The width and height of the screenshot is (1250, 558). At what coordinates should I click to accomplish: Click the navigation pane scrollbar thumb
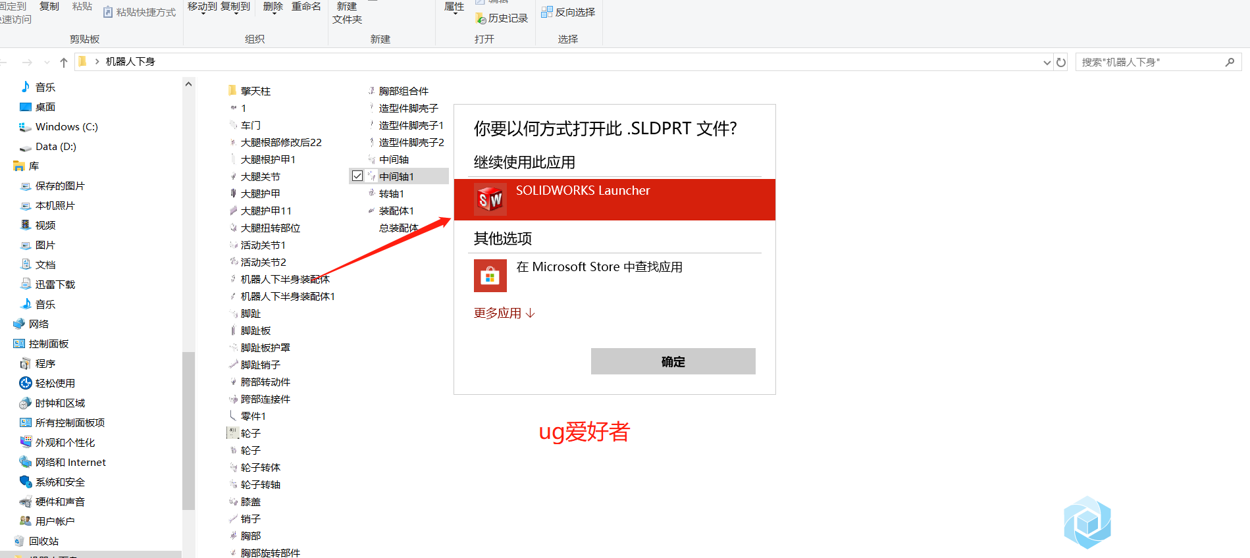point(188,431)
